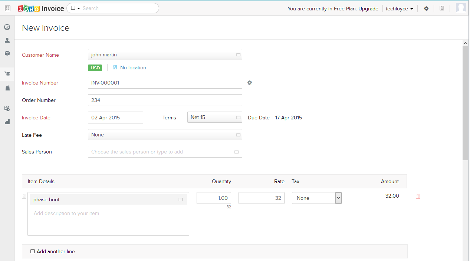Viewport: 470px width, 261px height.
Task: Delete the phase boot line item
Action: click(418, 196)
